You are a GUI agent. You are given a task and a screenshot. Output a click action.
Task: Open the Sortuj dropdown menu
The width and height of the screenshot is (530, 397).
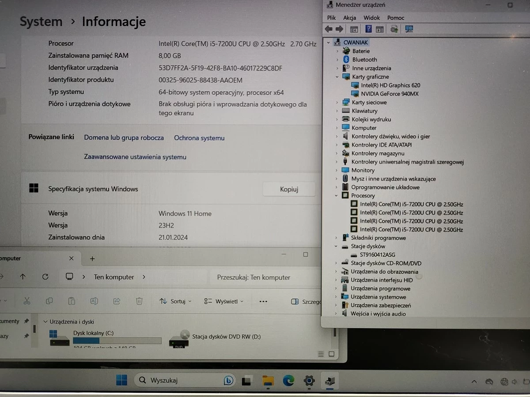click(175, 301)
